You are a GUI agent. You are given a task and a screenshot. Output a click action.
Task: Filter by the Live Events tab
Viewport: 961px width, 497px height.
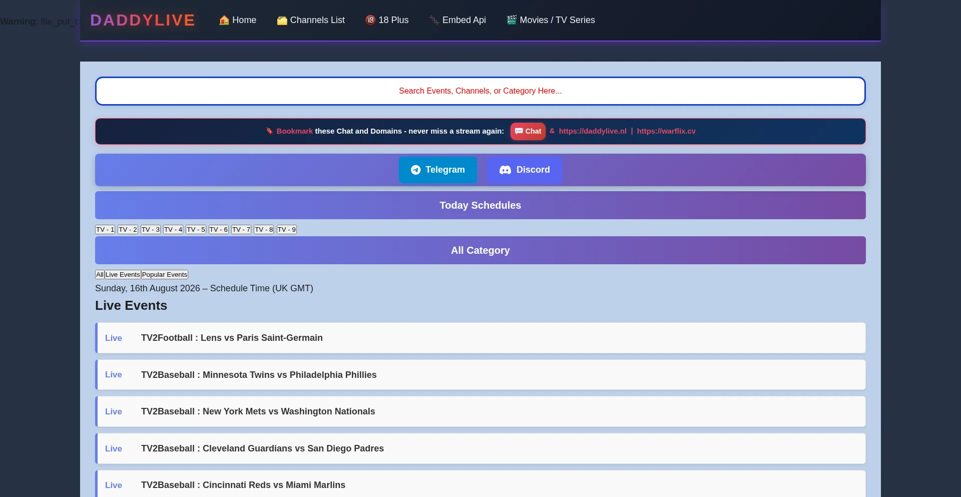coord(123,275)
